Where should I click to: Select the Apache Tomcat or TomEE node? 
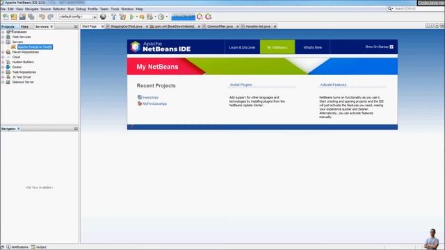pos(35,47)
